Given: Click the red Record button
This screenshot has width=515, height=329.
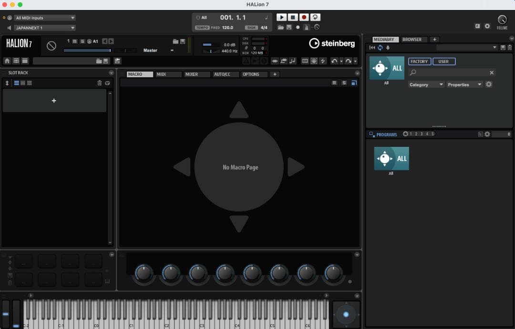Looking at the screenshot, I should click(x=304, y=17).
